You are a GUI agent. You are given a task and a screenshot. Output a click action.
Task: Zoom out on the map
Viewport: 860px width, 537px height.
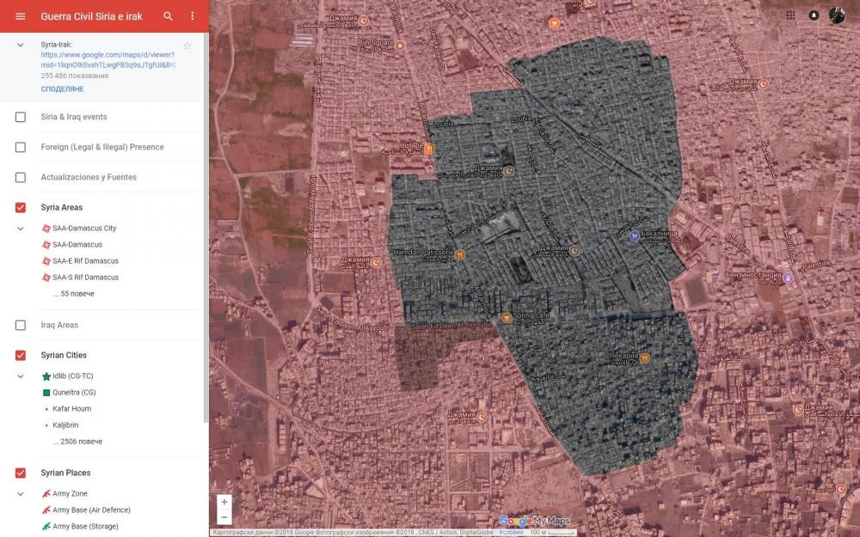[x=224, y=517]
